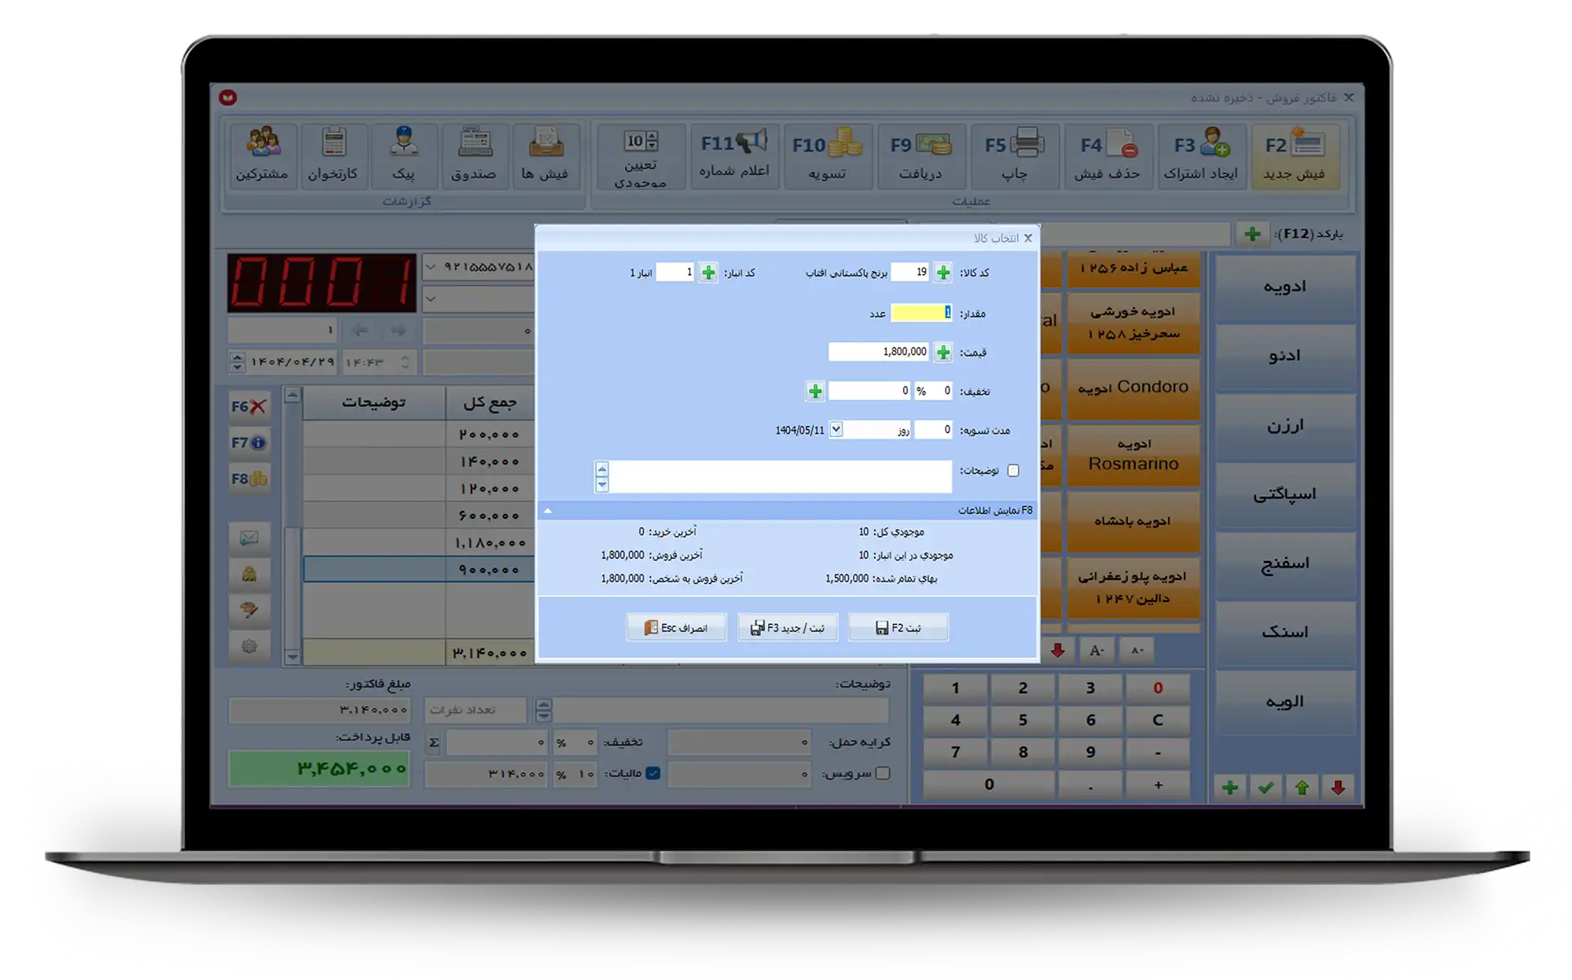Screen dimensions: 1572x980
Task: Click the مقدار quantity input field
Action: [x=921, y=313]
